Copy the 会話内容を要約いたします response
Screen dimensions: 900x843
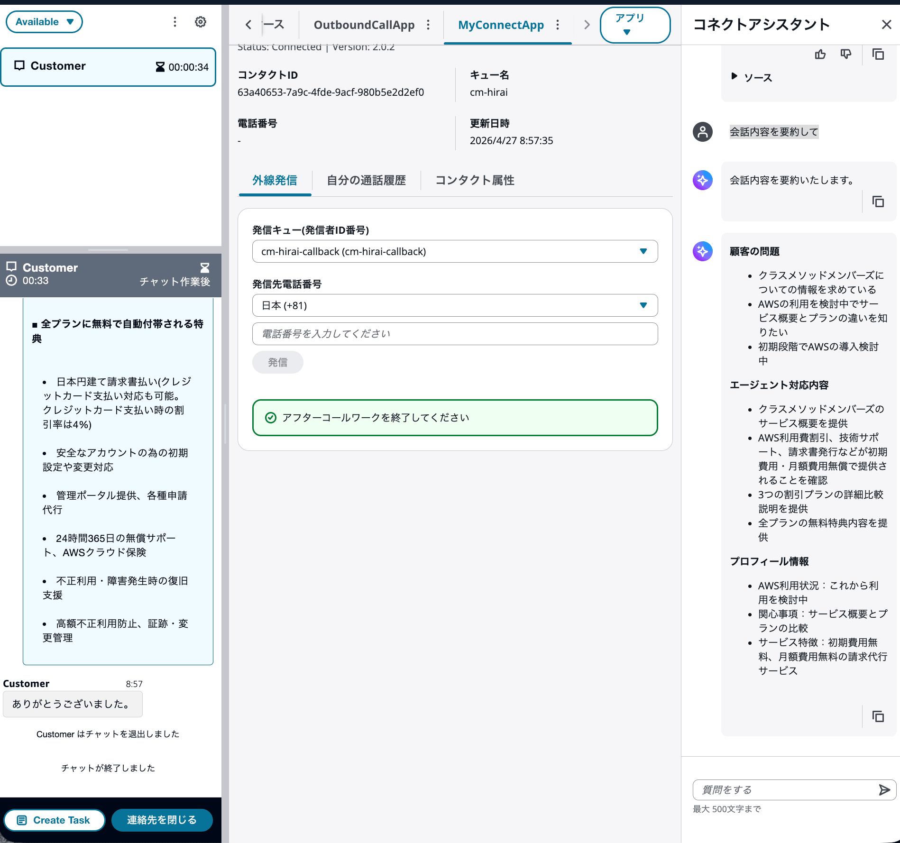pos(878,202)
